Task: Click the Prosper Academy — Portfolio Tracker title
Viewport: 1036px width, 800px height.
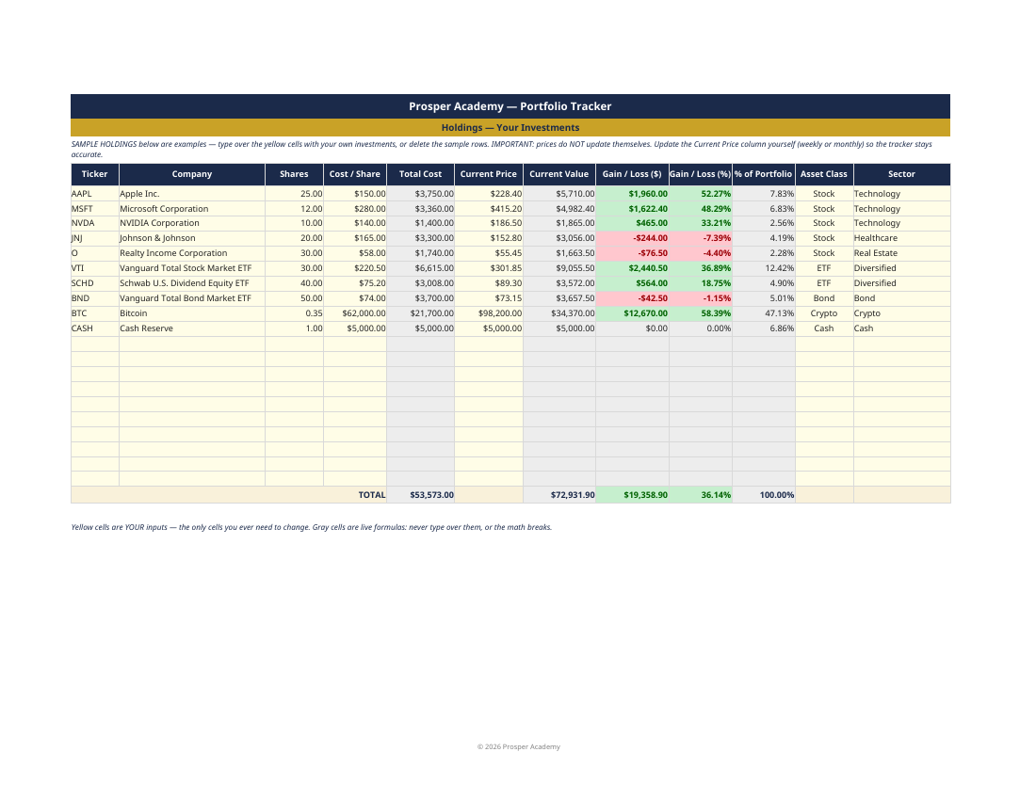Action: 510,106
